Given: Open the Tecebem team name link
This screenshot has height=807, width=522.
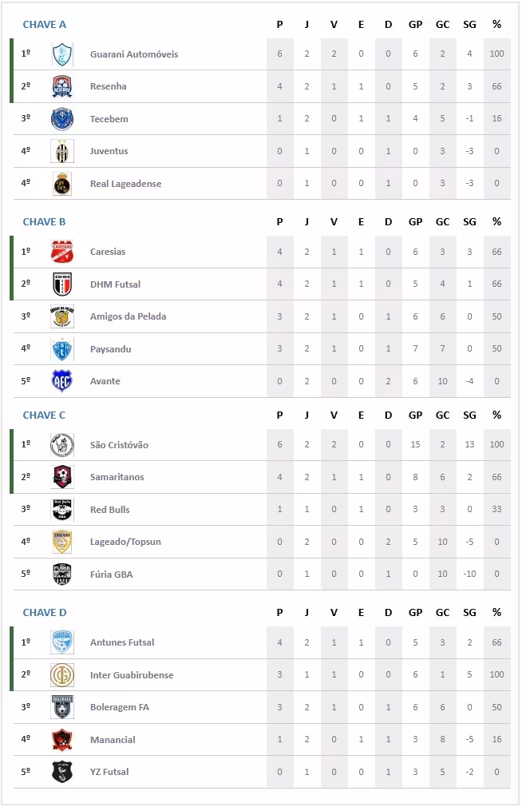Looking at the screenshot, I should coord(109,119).
